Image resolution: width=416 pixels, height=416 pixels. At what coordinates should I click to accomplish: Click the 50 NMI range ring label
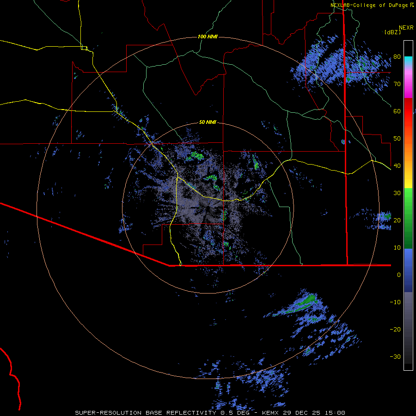click(x=208, y=122)
